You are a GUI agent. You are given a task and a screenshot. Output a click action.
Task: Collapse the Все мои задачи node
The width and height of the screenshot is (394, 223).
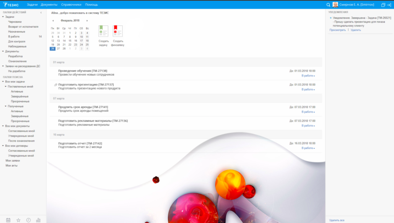tap(3, 81)
